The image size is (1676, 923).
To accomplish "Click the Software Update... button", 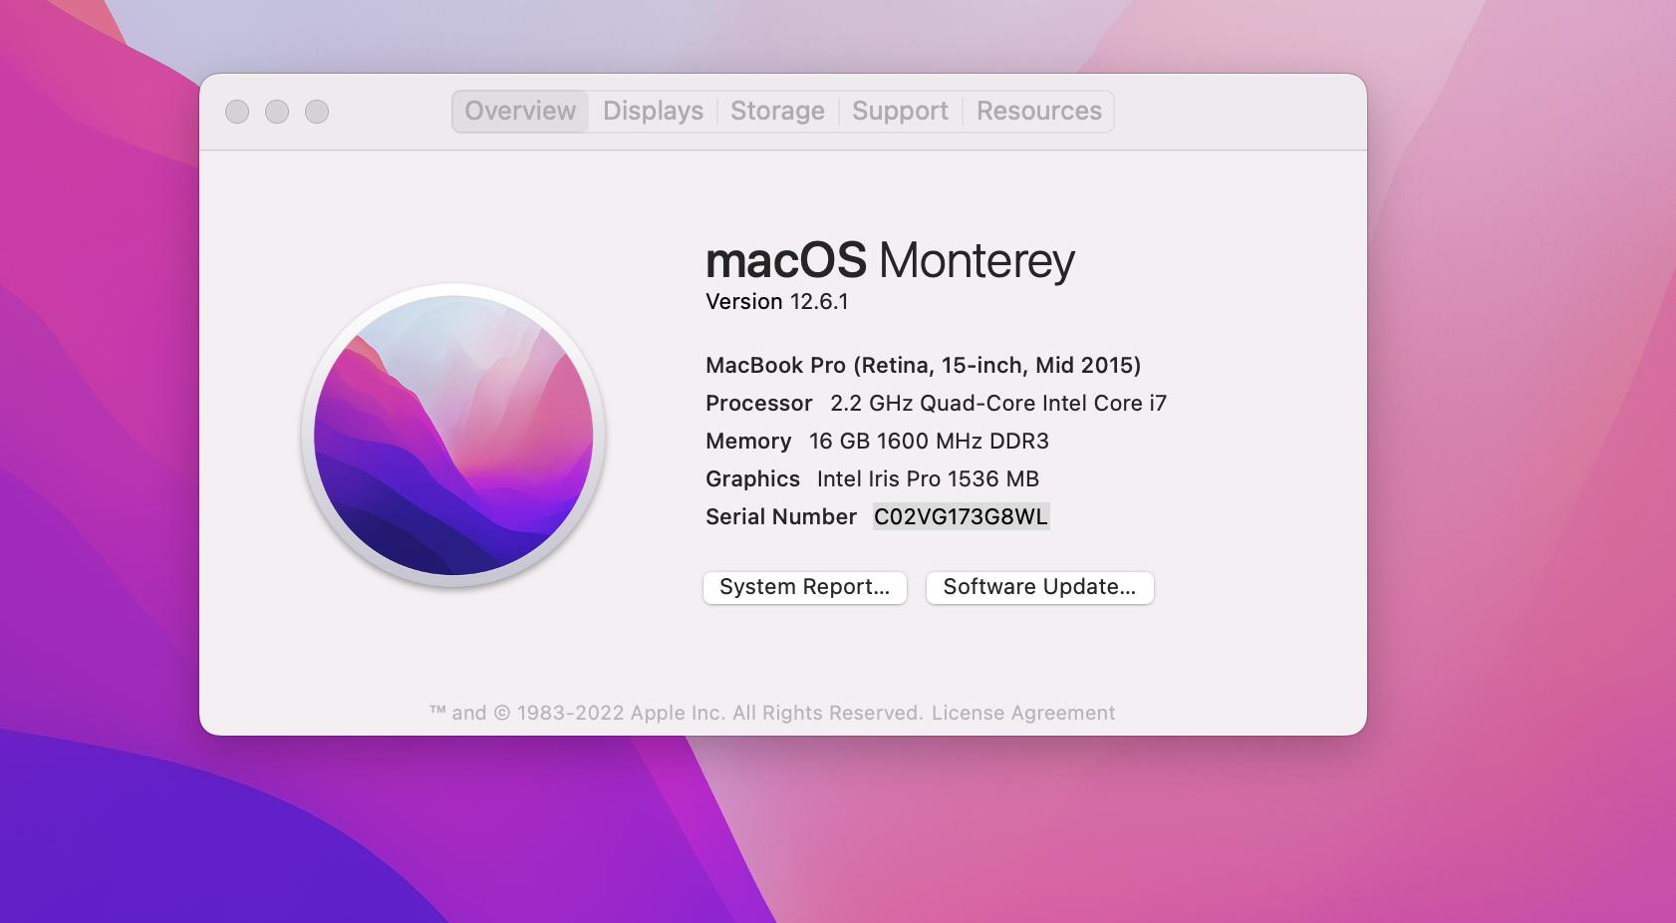I will pyautogui.click(x=1039, y=587).
